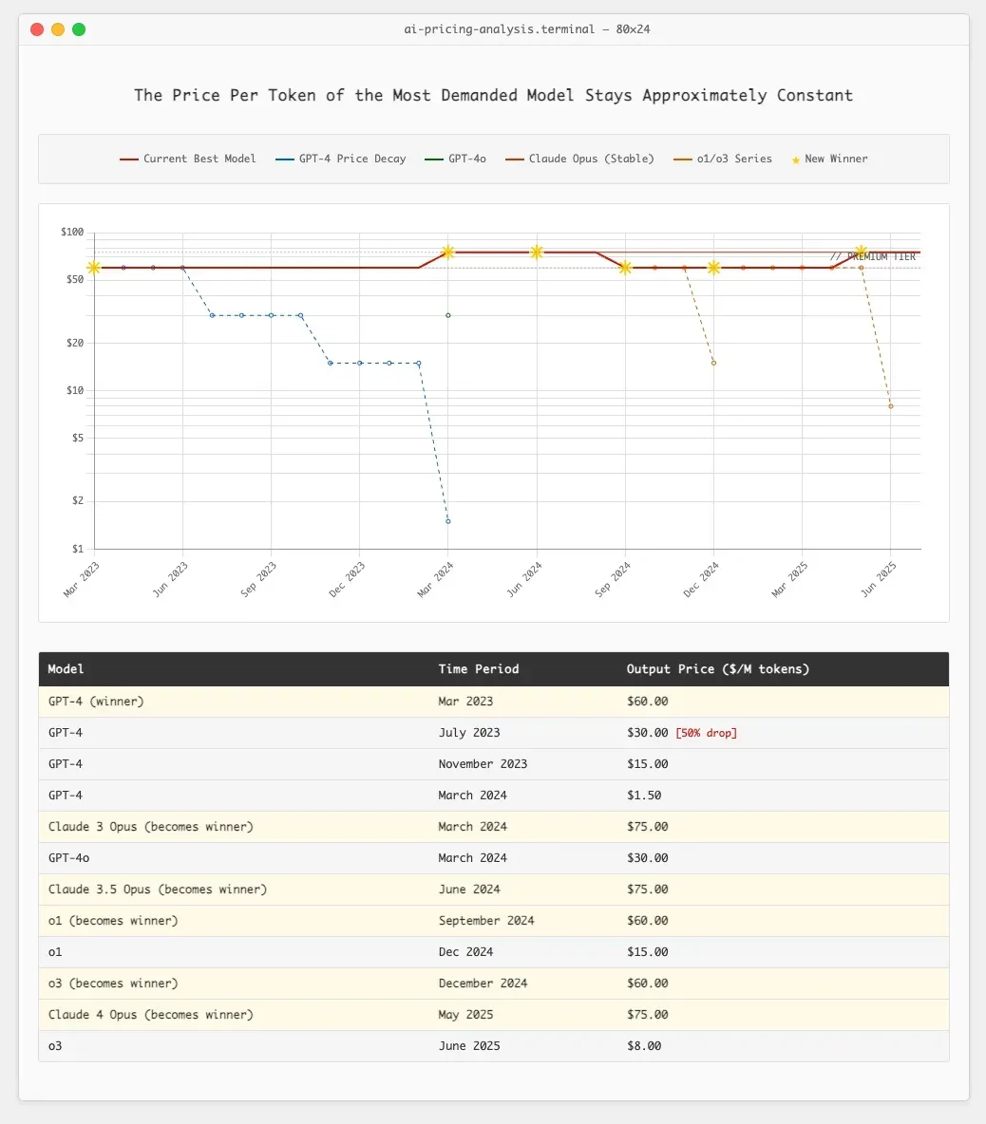Toggle the Current Best Model legend entry
986x1124 pixels.
tap(187, 159)
